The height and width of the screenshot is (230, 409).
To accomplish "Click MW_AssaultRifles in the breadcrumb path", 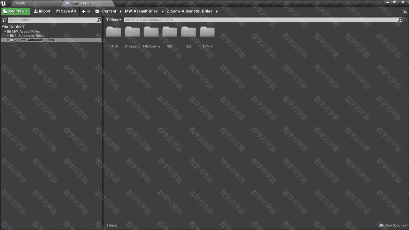I will [x=141, y=11].
